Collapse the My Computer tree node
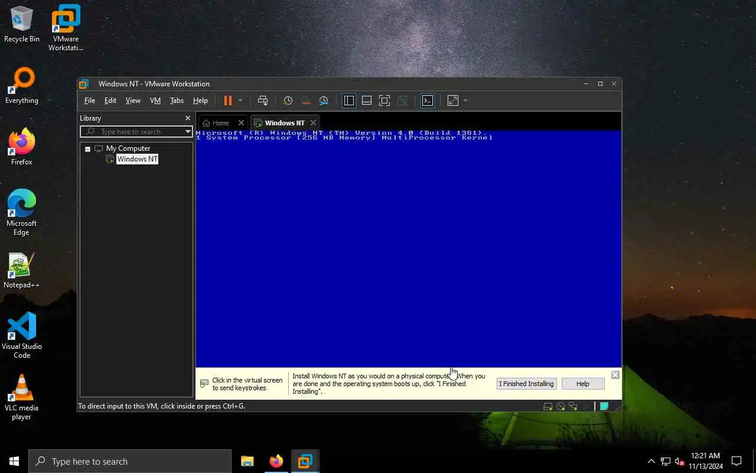This screenshot has width=756, height=473. pos(87,149)
